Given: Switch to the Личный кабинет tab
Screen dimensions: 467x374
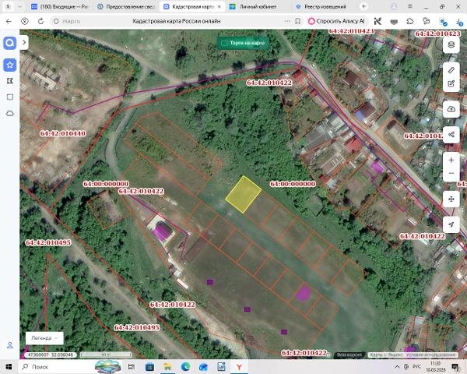Looking at the screenshot, I should tap(258, 6).
